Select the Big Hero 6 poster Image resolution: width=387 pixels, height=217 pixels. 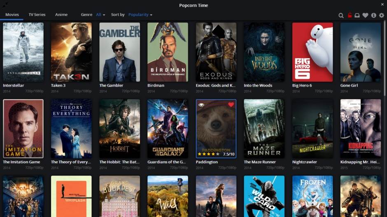(x=312, y=52)
